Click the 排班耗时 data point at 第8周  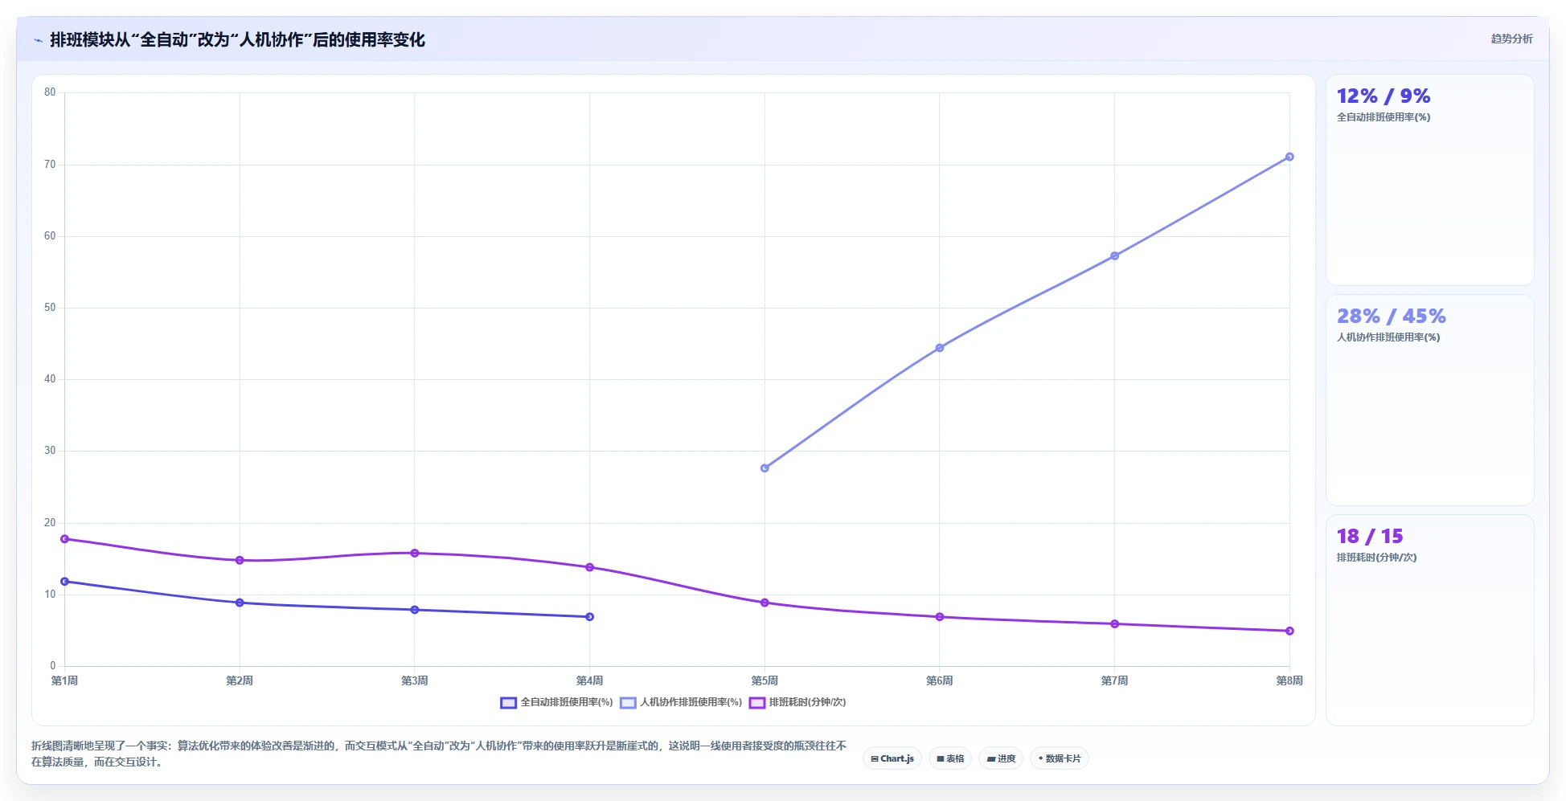1289,631
